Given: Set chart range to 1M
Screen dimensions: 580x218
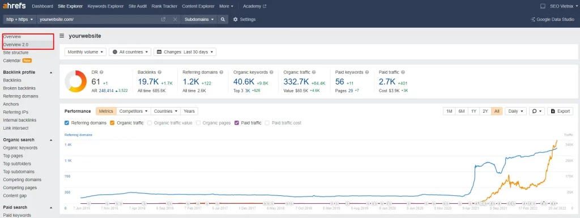Looking at the screenshot, I should 449,111.
